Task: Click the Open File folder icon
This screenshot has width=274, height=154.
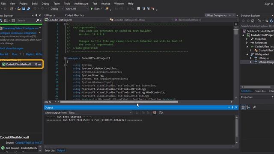Action: [19, 9]
